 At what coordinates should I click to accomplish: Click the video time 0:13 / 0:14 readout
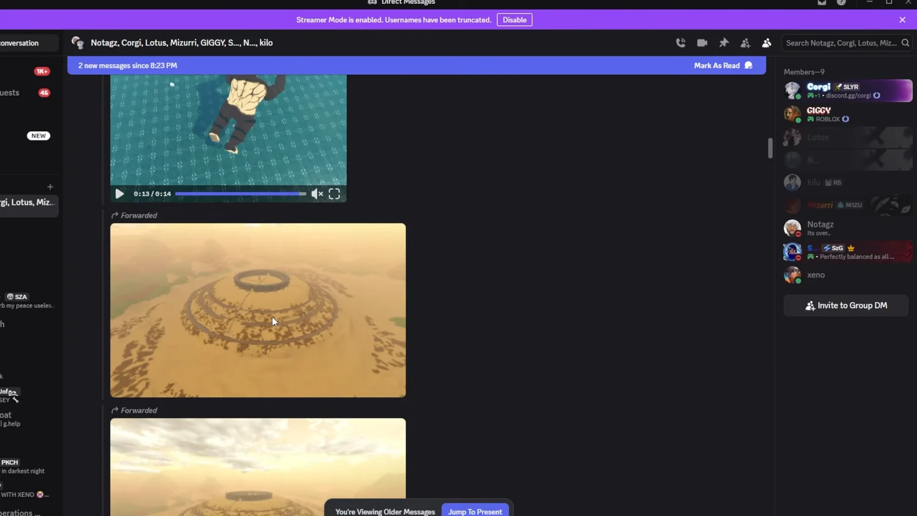click(x=152, y=194)
